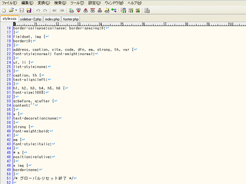Open the ウィンドウ(W) menu
246x184 pixels.
114,3
